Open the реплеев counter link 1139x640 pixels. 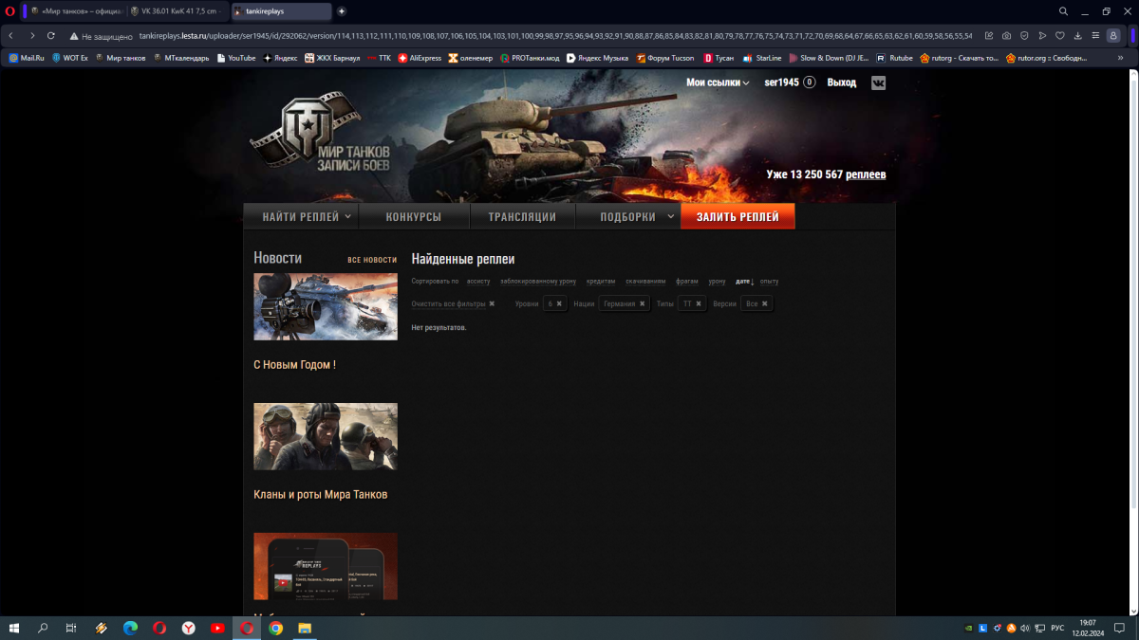pyautogui.click(x=866, y=174)
